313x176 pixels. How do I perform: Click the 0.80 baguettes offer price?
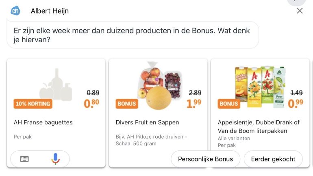pos(91,104)
